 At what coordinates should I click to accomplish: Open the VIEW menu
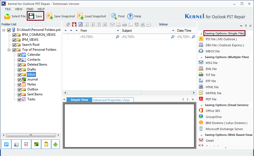click(x=18, y=9)
